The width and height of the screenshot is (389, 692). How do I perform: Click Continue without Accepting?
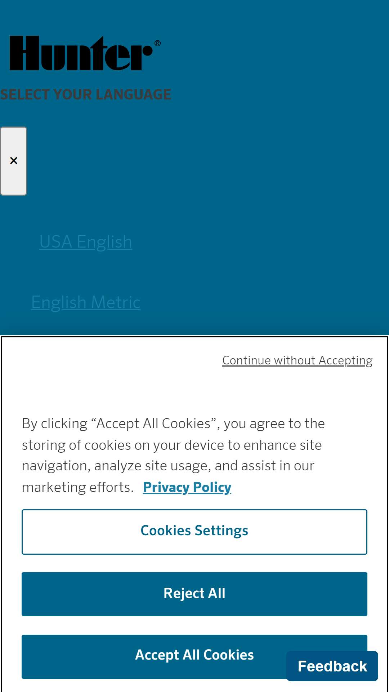297,360
